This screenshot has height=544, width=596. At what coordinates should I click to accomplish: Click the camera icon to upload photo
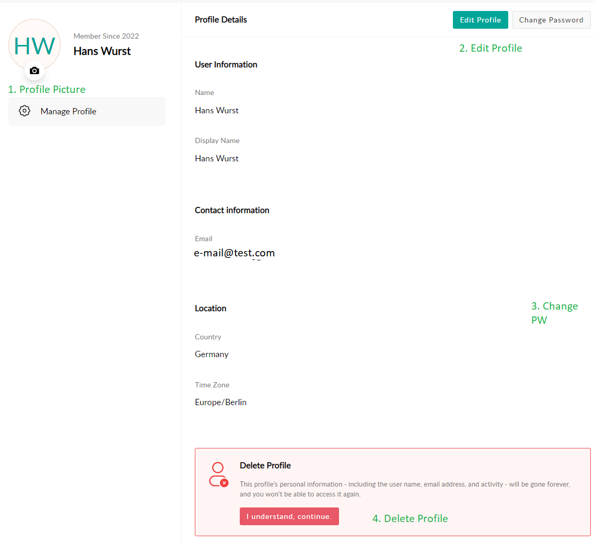click(34, 70)
